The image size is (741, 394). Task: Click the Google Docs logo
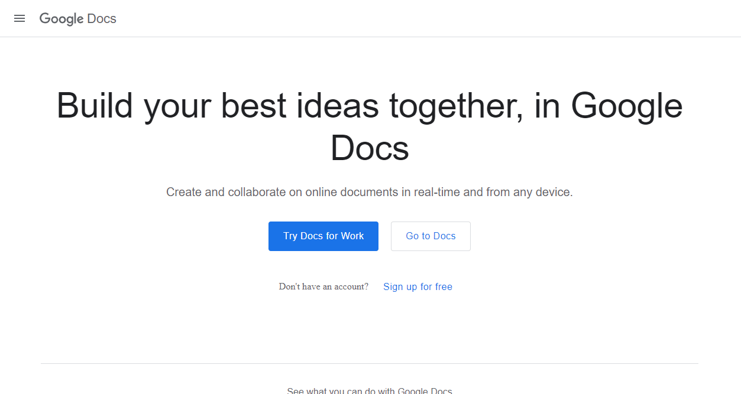[x=78, y=19]
